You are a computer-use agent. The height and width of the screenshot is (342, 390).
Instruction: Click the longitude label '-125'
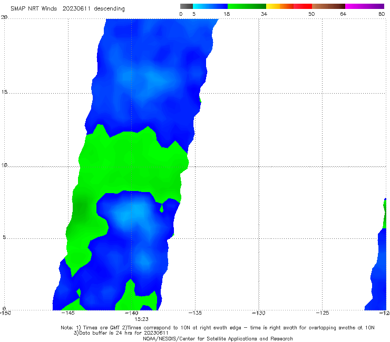(x=323, y=313)
